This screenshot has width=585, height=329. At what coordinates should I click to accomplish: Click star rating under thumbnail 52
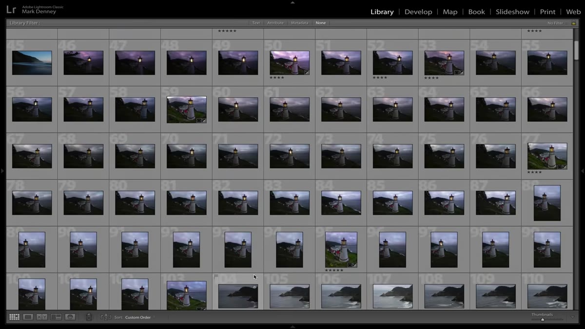coord(380,77)
